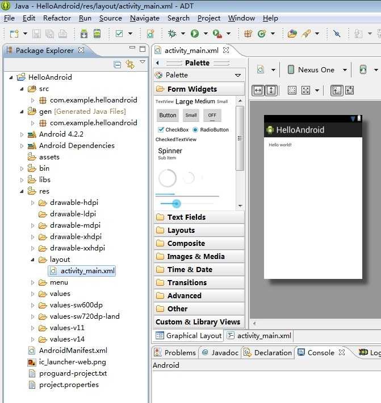Click the Debug bug icon
Screen dimensions: 381x403
click(172, 34)
